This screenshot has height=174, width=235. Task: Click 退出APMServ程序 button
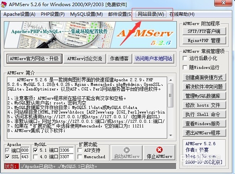click(204, 133)
